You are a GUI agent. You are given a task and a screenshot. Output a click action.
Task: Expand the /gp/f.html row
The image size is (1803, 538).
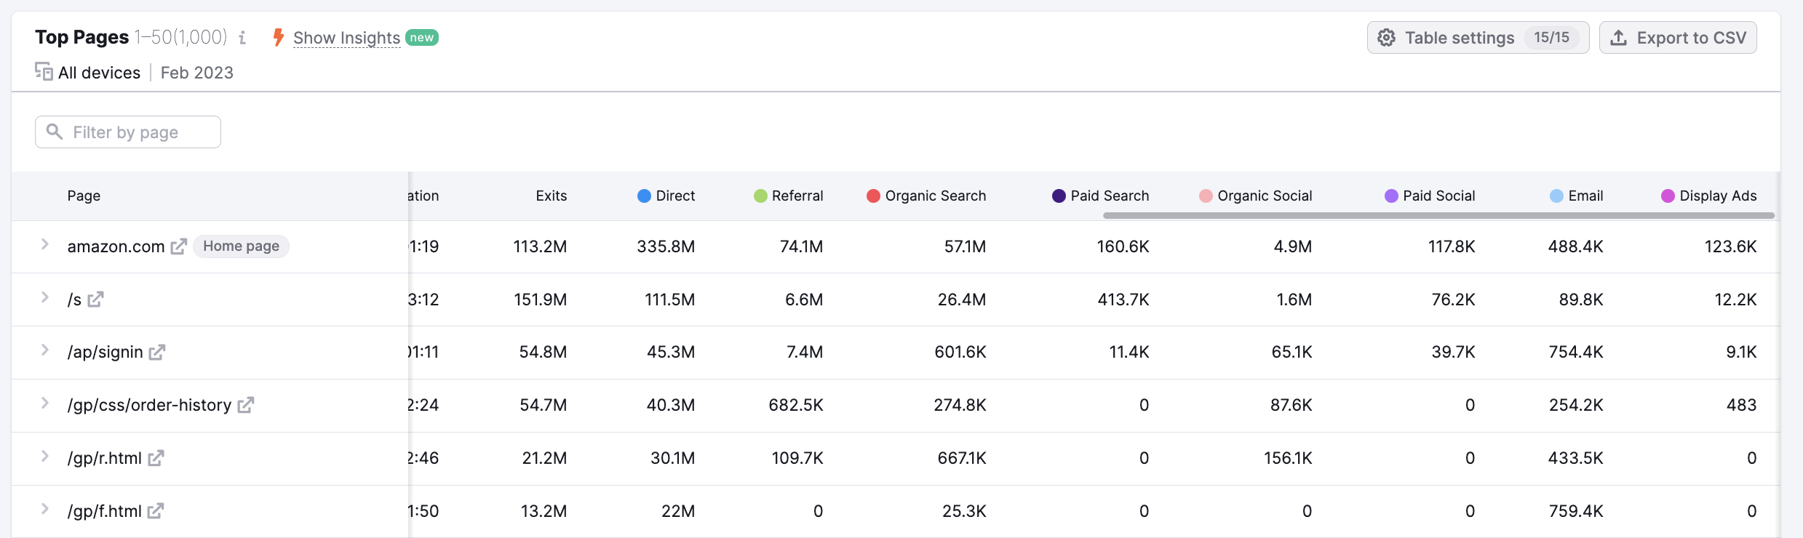point(44,509)
